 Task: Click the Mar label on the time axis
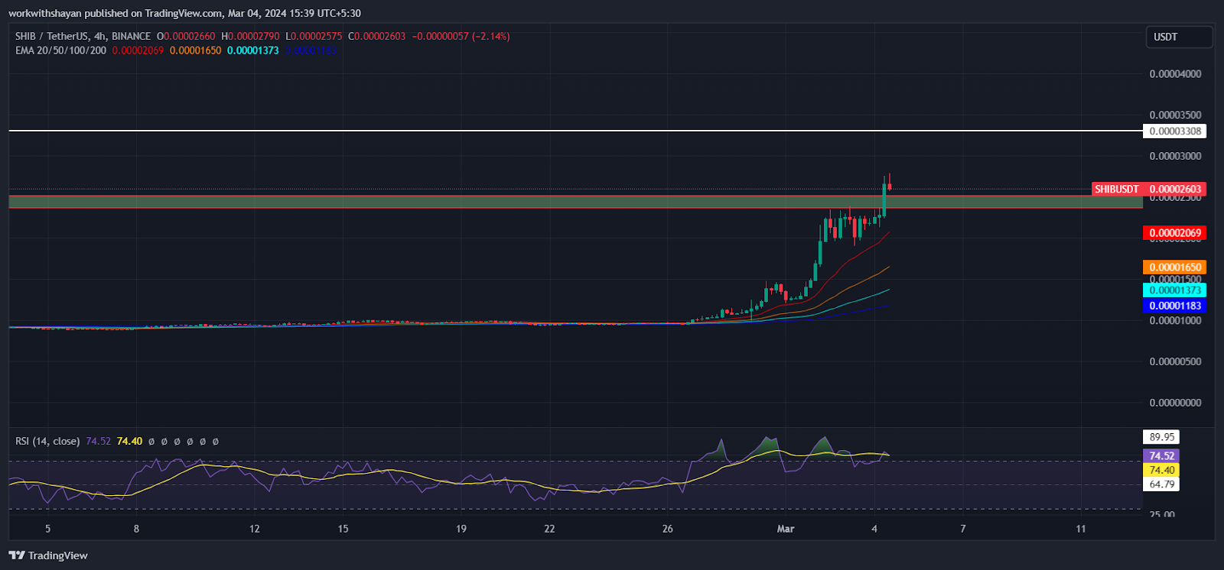pos(786,529)
